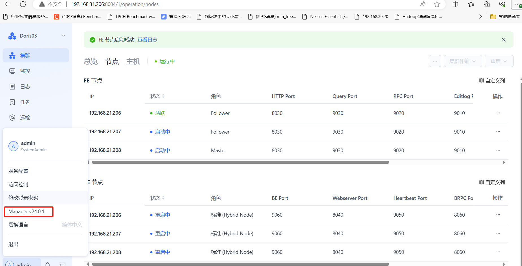
Task: Open the 集群伸缩 dropdown
Action: (x=463, y=61)
